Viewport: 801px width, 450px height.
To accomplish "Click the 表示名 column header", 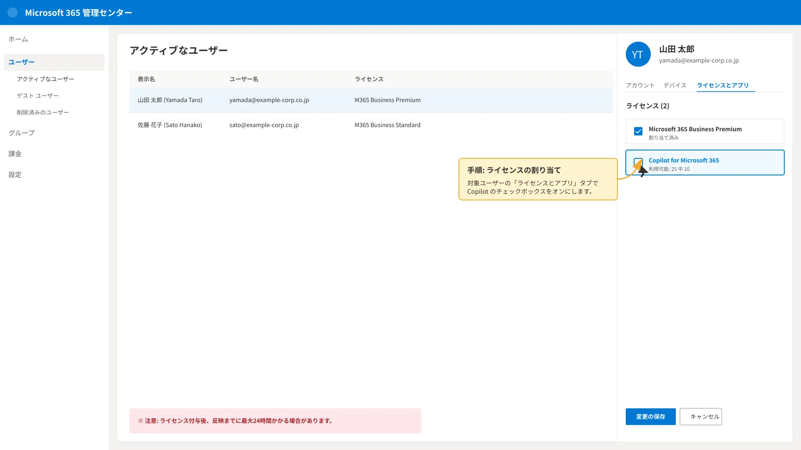I will 146,79.
